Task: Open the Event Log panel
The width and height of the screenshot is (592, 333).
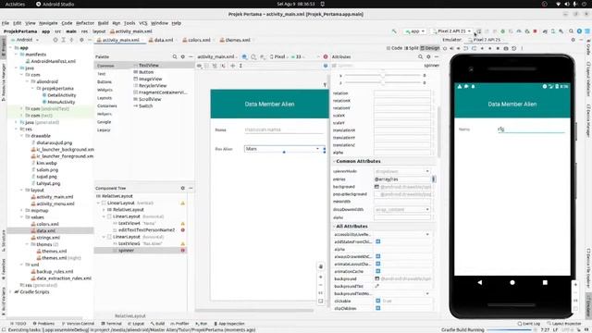Action: [x=529, y=324]
